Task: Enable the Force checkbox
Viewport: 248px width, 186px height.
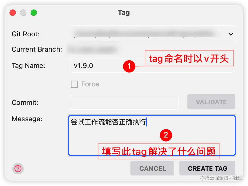Action: click(x=74, y=84)
